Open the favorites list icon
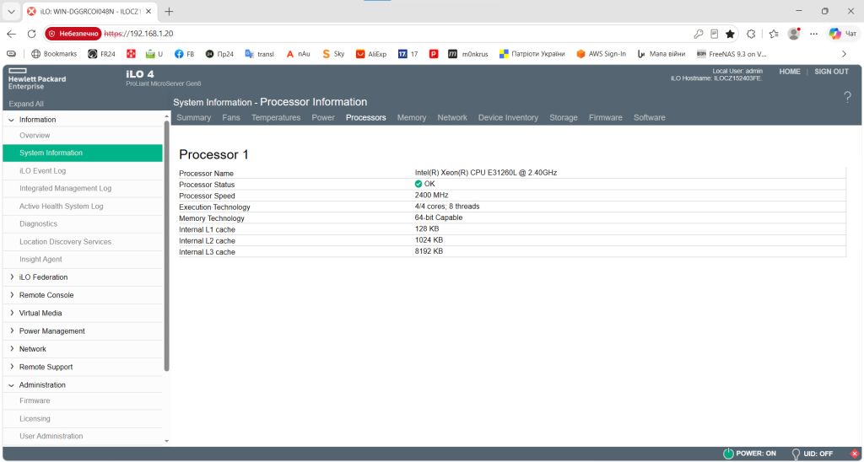Viewport: 864px width, 462px height. (774, 34)
